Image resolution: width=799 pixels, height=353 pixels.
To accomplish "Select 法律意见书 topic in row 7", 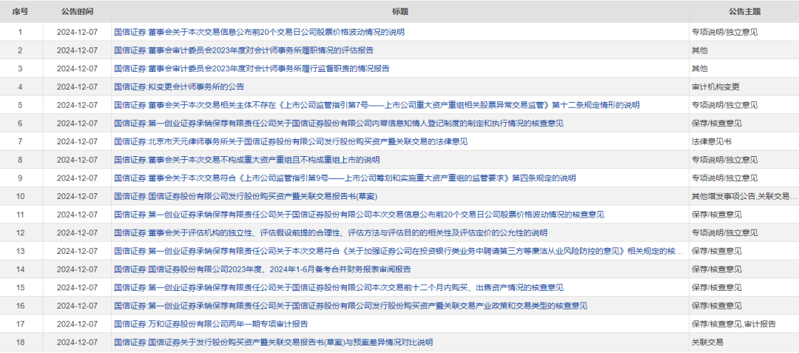I will point(712,141).
